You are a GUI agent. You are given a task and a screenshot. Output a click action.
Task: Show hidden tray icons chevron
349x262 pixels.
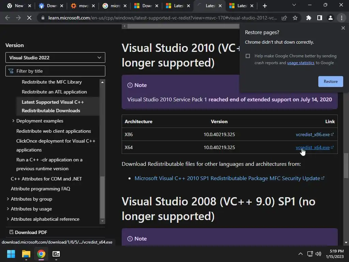[x=300, y=254]
